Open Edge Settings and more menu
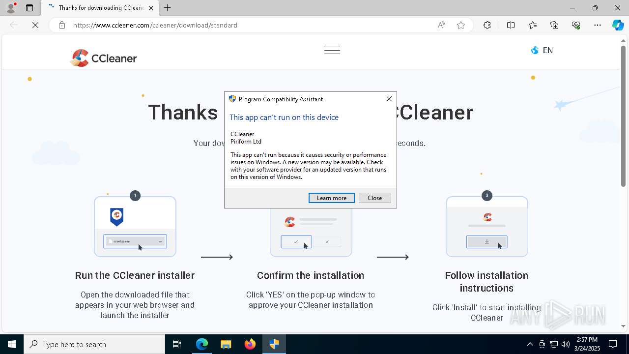This screenshot has height=354, width=629. click(x=598, y=25)
